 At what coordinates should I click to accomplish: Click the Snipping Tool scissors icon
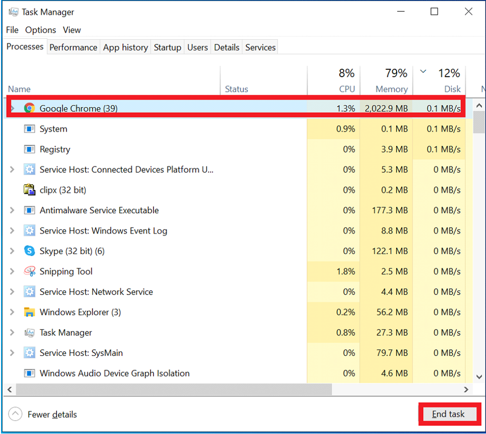[x=29, y=271]
